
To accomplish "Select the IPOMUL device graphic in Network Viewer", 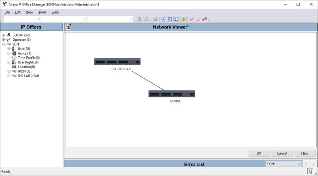I will [172, 94].
